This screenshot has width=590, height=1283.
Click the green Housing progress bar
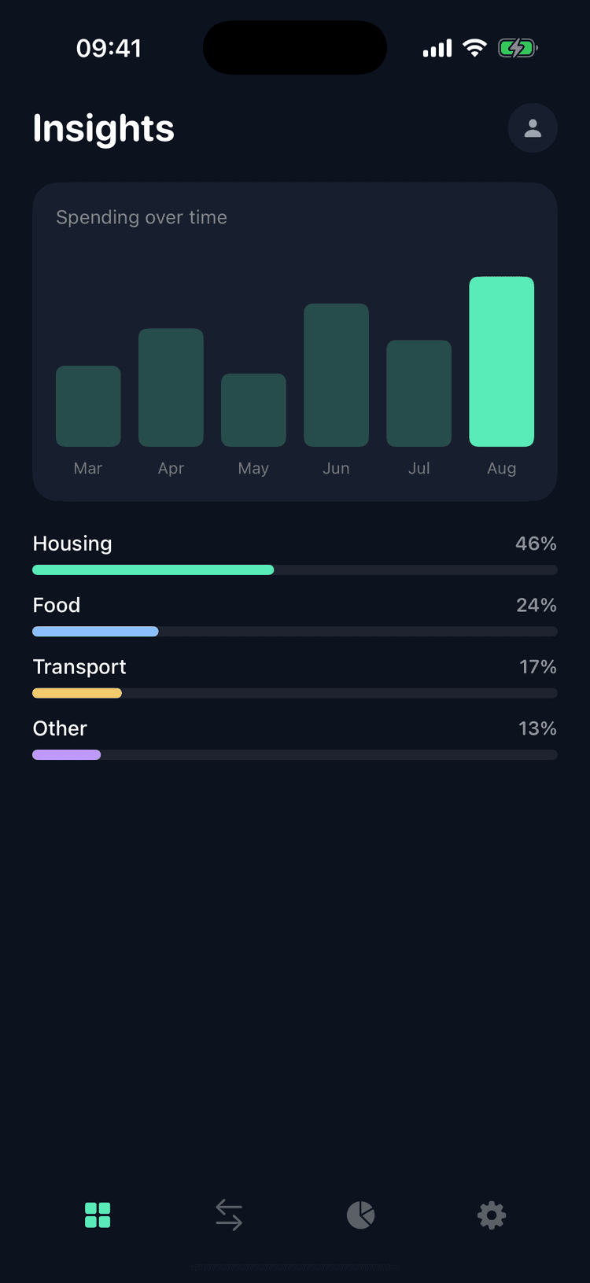153,570
